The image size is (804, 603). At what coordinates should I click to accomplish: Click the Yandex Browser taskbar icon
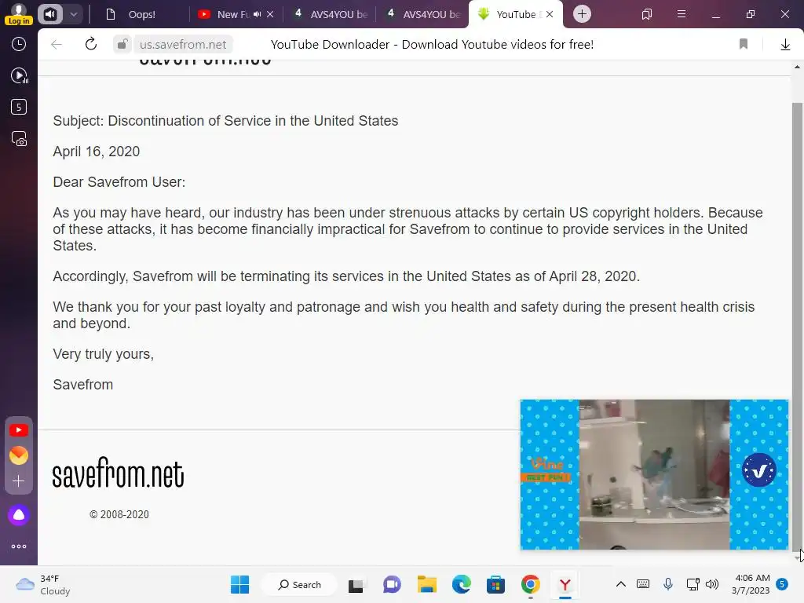[565, 584]
